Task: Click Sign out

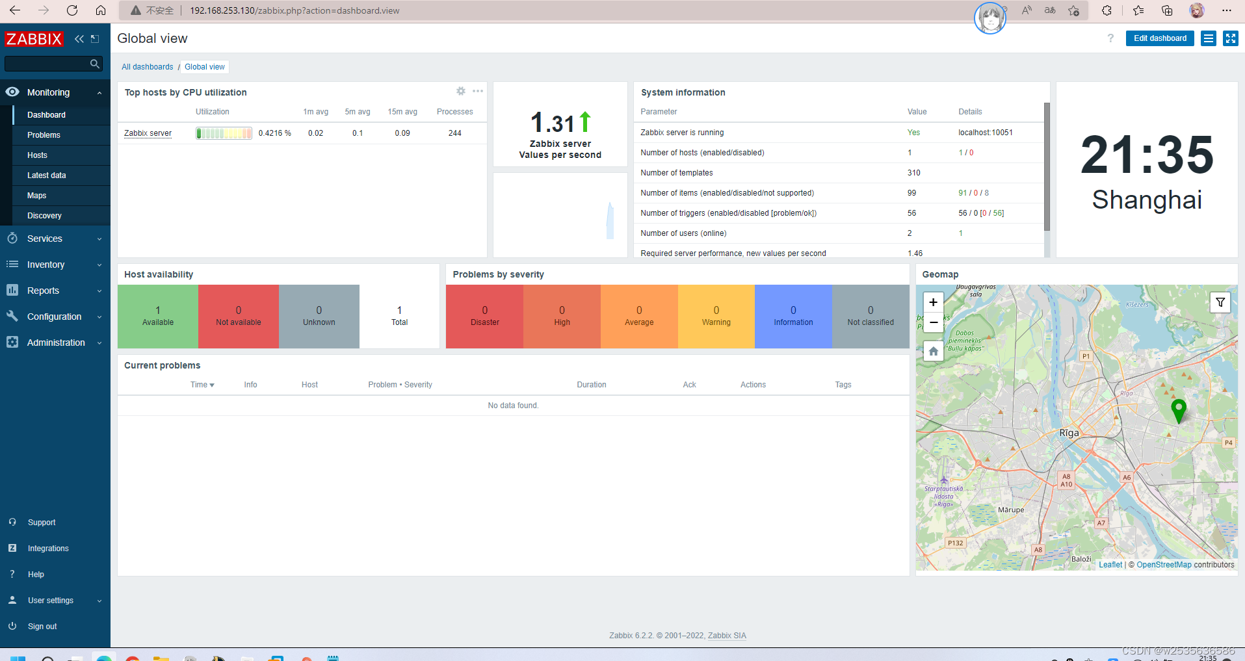Action: 42,627
